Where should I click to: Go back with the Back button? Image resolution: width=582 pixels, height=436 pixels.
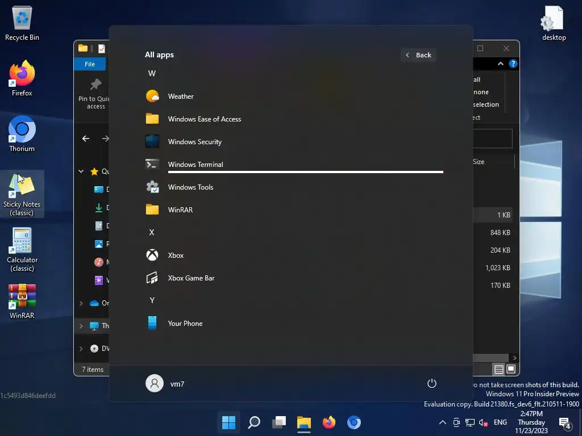(x=418, y=55)
